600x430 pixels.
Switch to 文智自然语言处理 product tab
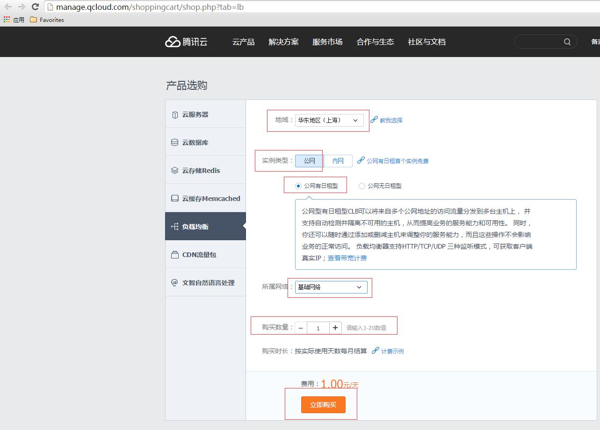tap(205, 282)
